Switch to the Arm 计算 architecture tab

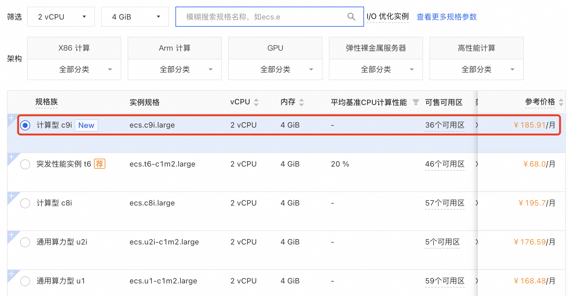coord(174,48)
